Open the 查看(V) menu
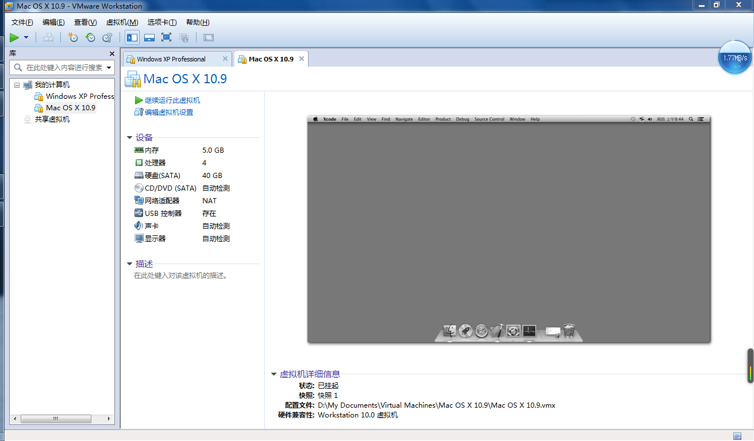Image resolution: width=754 pixels, height=441 pixels. click(85, 22)
